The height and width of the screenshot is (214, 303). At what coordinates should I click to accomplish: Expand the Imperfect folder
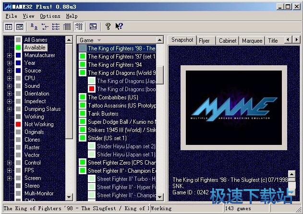(x=9, y=101)
